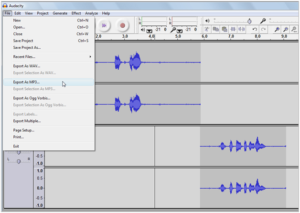Click the Zoom In magnifier icon
The height and width of the screenshot is (213, 300).
point(277,29)
